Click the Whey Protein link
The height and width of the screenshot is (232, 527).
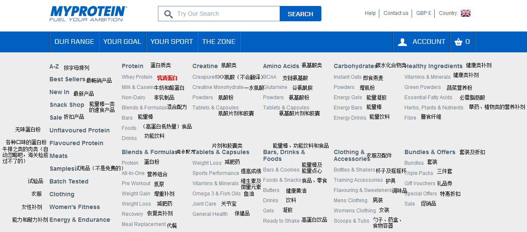[137, 77]
